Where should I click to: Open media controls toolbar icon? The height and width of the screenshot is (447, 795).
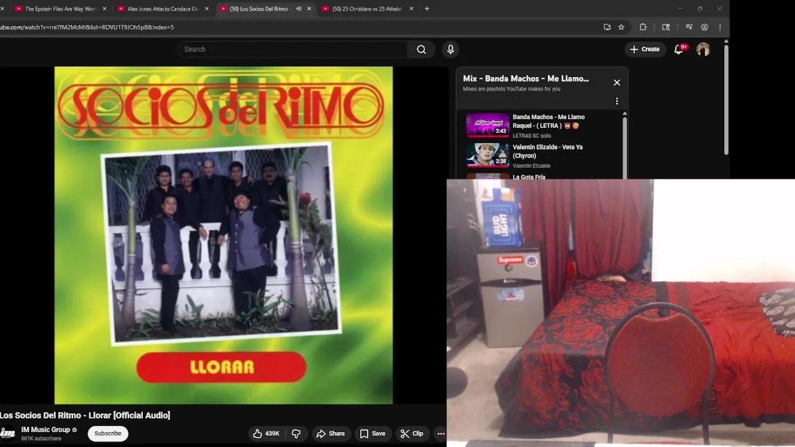(689, 27)
